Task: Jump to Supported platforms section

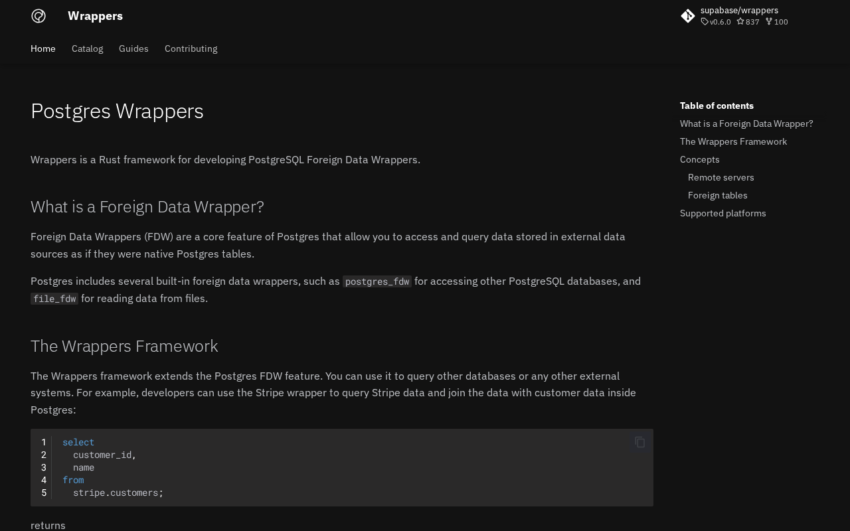Action: (722, 213)
